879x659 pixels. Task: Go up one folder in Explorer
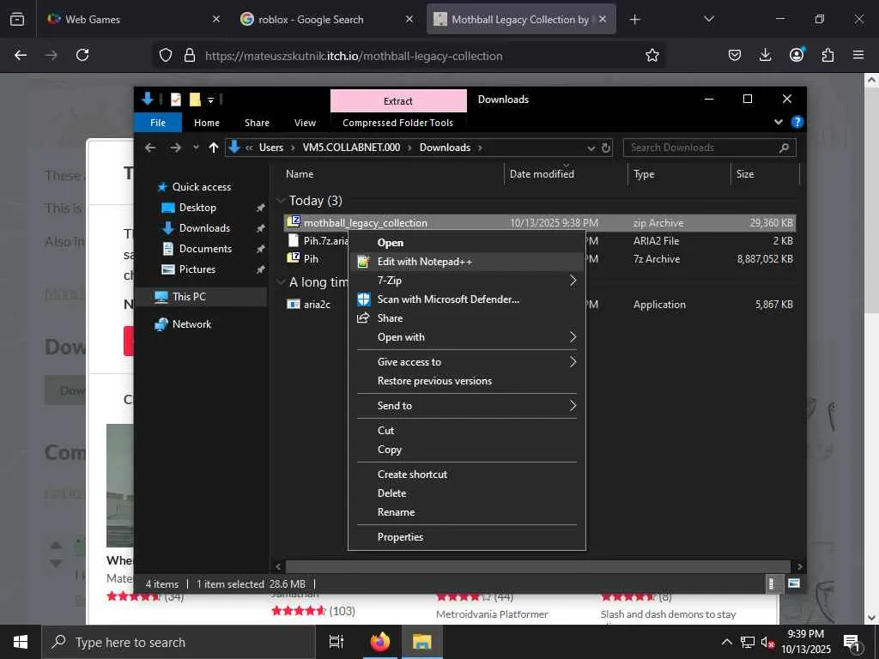[213, 148]
